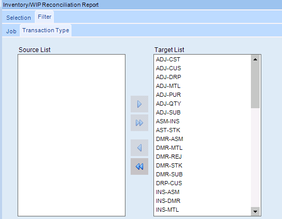Select DRP-CUS transaction type

tap(202, 183)
